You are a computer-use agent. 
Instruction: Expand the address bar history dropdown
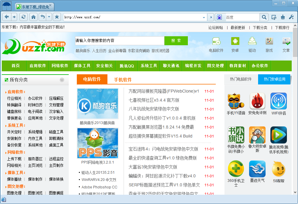coord(204,17)
